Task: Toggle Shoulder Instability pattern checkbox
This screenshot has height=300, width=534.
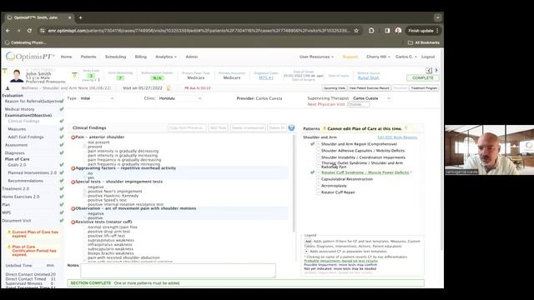Action: coord(319,157)
